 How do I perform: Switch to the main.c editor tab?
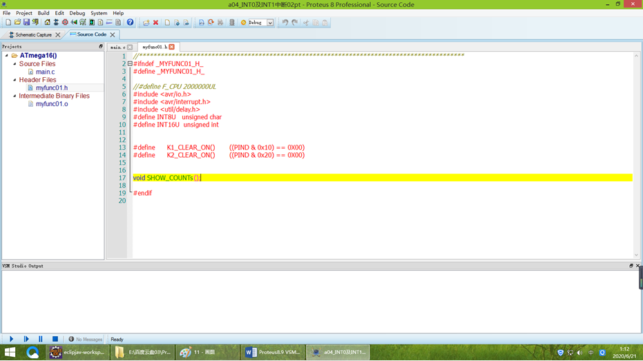point(117,47)
